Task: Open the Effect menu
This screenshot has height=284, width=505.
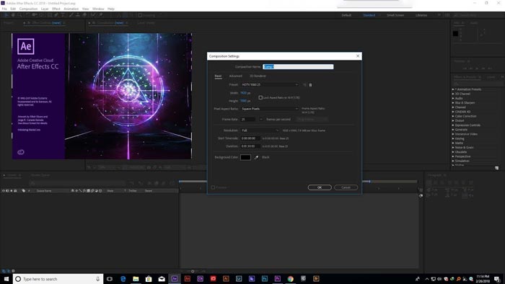Action: (x=56, y=9)
